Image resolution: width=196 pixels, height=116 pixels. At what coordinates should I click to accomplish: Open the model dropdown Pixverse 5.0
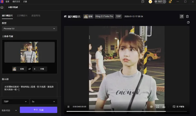tap(29, 29)
